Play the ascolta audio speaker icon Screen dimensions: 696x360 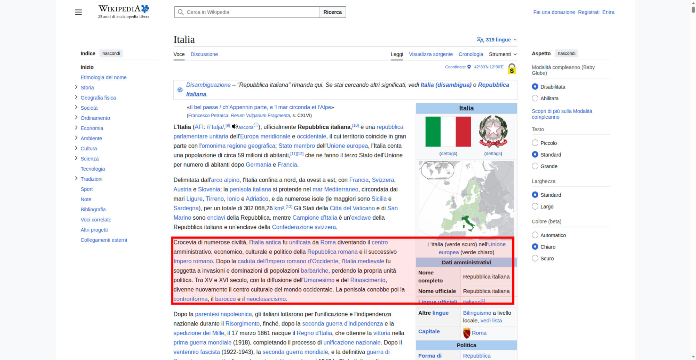click(x=235, y=127)
